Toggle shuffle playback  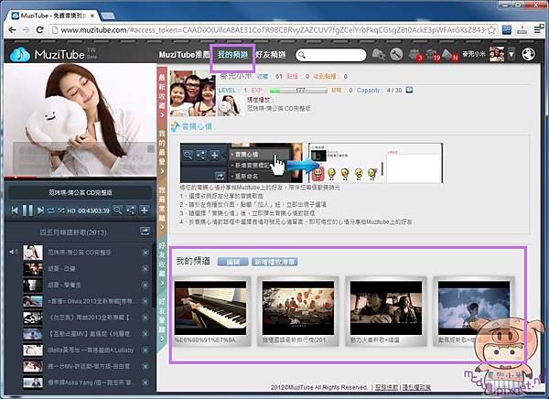(61, 210)
